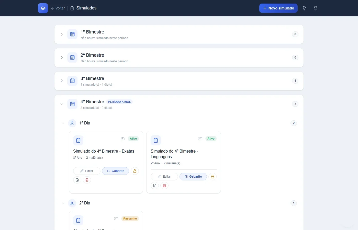Click the Ativo badge on Linguagens card
The height and width of the screenshot is (230, 358).
211,139
